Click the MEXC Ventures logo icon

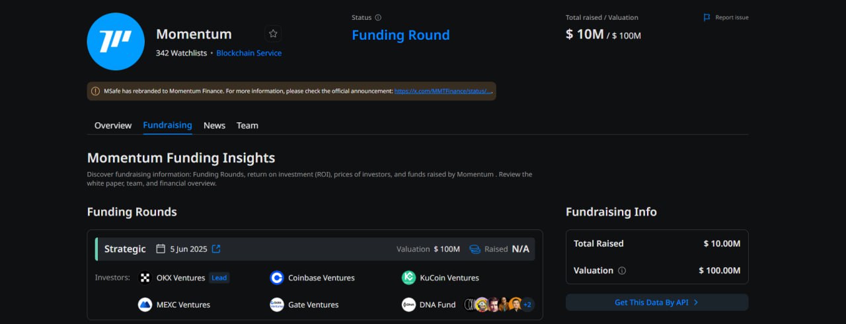pyautogui.click(x=145, y=305)
